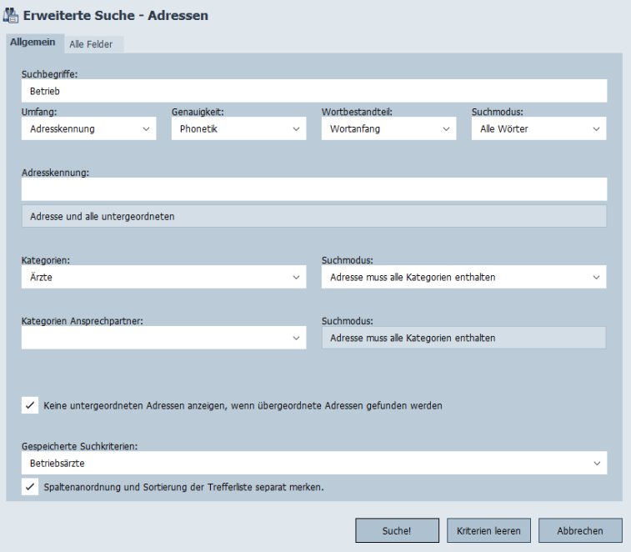Open Gespeicherte Suchkriterien dropdown showing Betriebsärzte
Screen dimensions: 631x552
pyautogui.click(x=313, y=463)
